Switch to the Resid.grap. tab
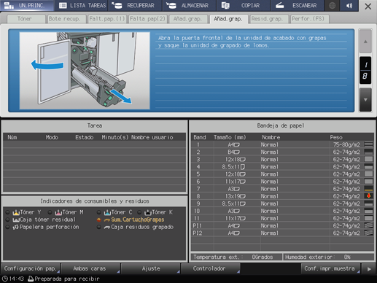 (267, 19)
